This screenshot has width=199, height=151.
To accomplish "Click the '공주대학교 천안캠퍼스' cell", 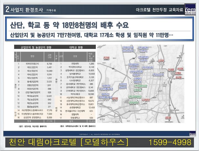I will [76, 87].
